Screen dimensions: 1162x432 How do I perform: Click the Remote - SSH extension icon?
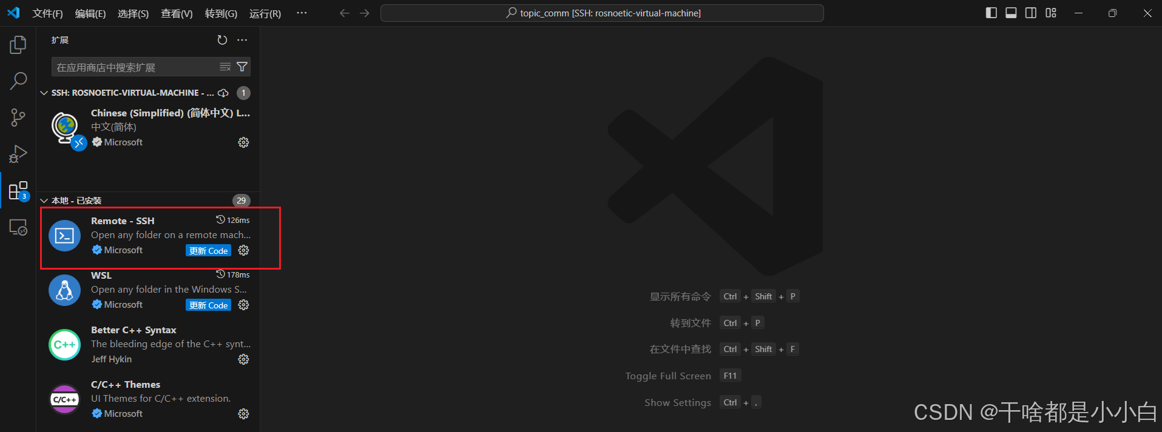pyautogui.click(x=64, y=236)
